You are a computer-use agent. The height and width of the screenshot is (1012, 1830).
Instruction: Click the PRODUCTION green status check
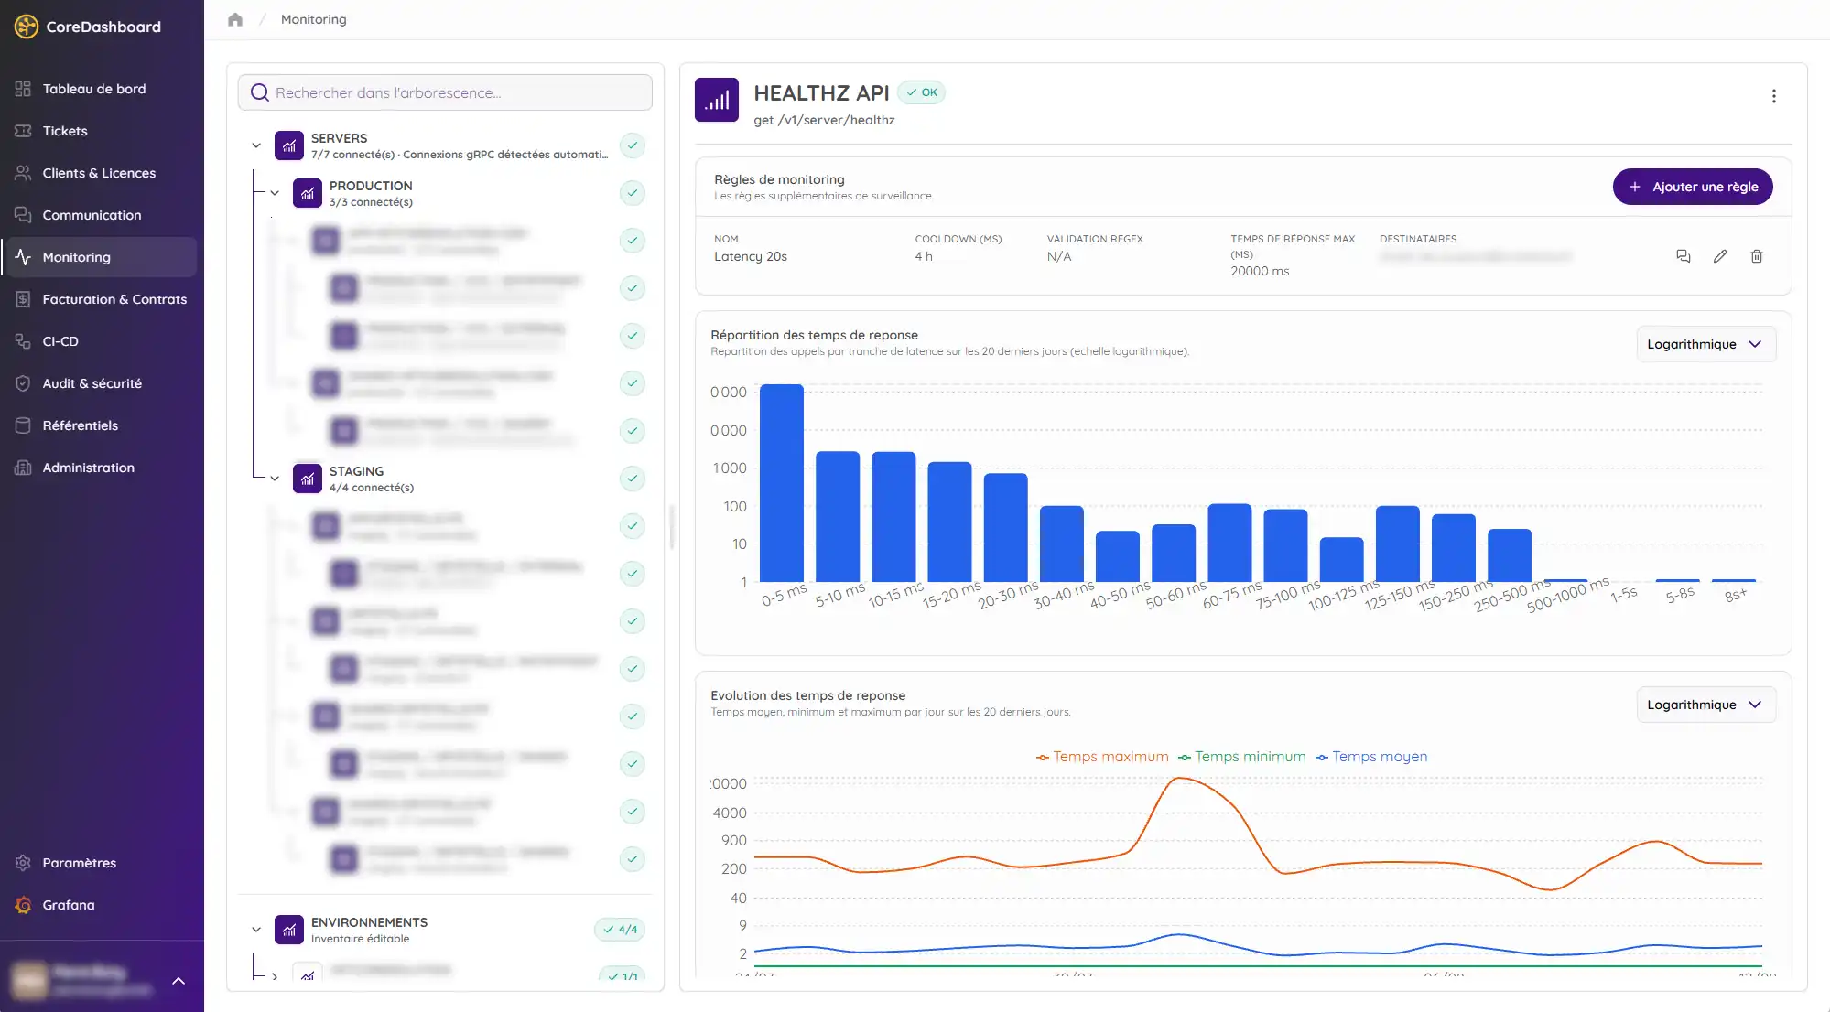pos(632,193)
